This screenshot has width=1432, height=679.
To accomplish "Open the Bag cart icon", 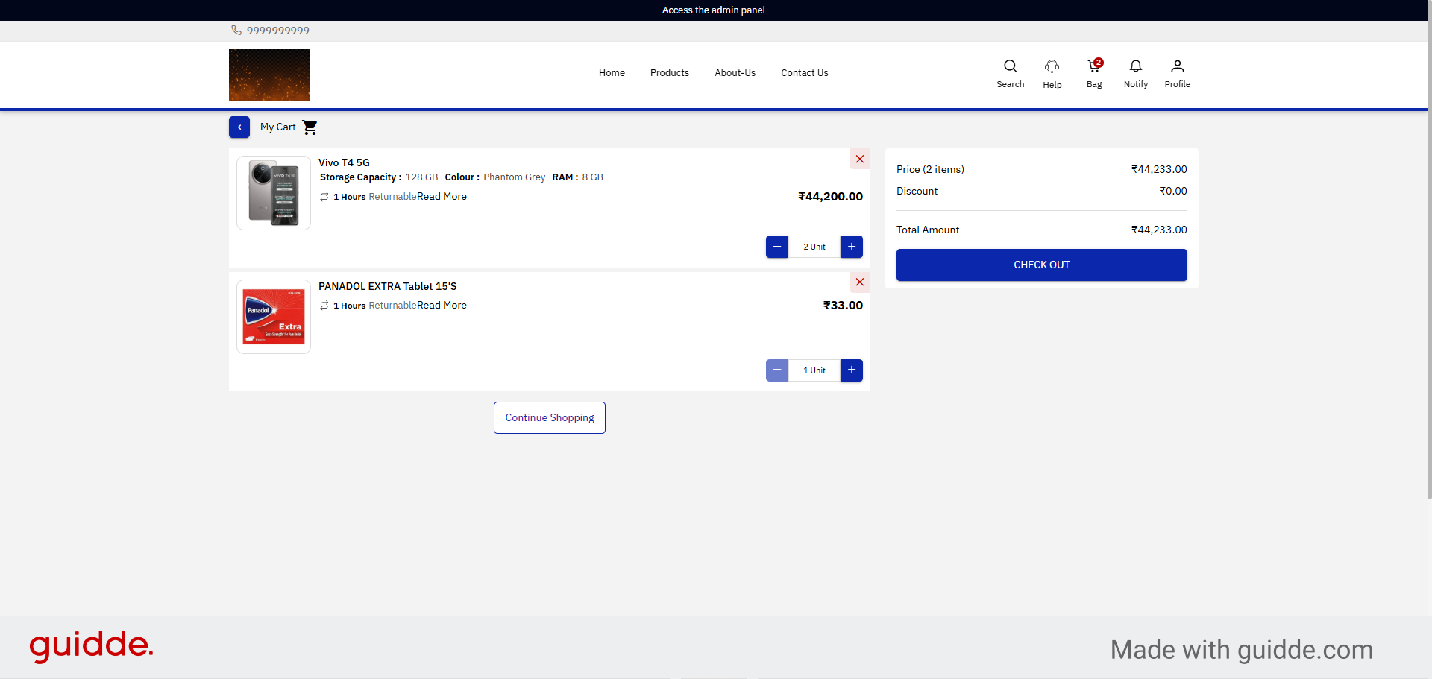I will point(1093,67).
